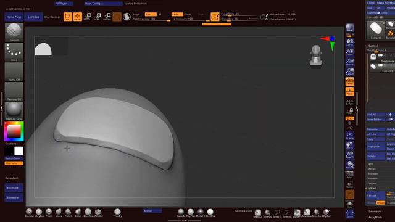The image size is (395, 222).
Task: Select the SkinShade material sphere
Action: [x=210, y=213]
